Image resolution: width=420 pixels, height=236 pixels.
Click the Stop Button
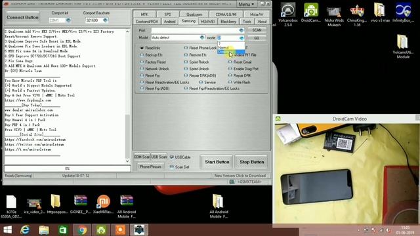click(251, 162)
